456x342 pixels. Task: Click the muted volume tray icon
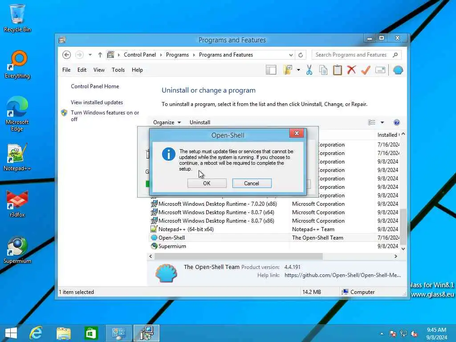(414, 334)
